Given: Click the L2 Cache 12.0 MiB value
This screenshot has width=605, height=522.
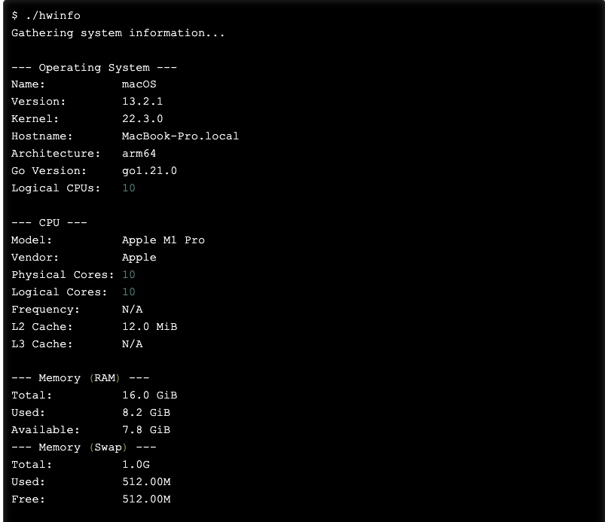Looking at the screenshot, I should [149, 326].
